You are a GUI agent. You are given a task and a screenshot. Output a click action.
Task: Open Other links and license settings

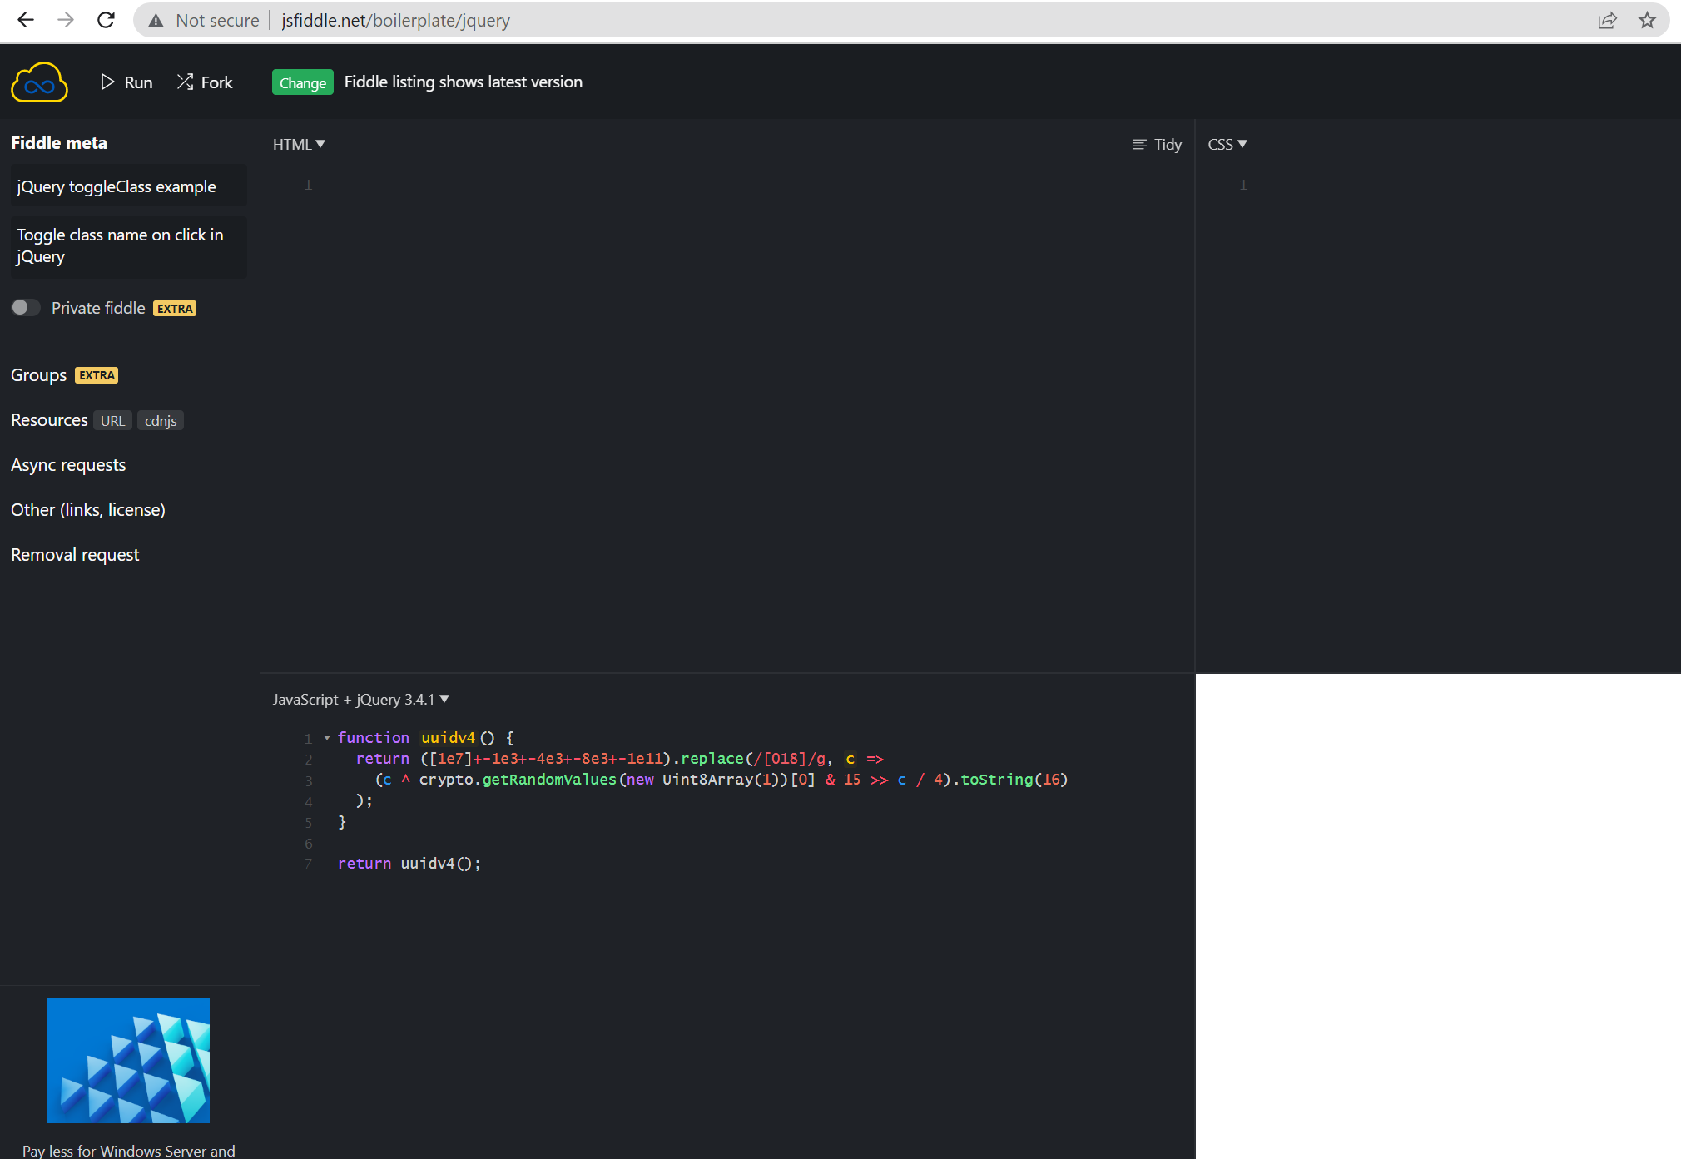87,509
